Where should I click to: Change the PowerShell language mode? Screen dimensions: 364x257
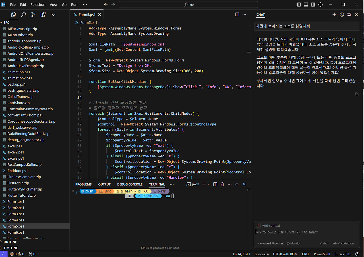click(x=322, y=254)
